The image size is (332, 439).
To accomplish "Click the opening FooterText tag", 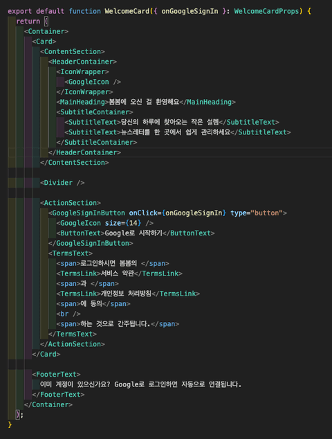I will click(56, 374).
